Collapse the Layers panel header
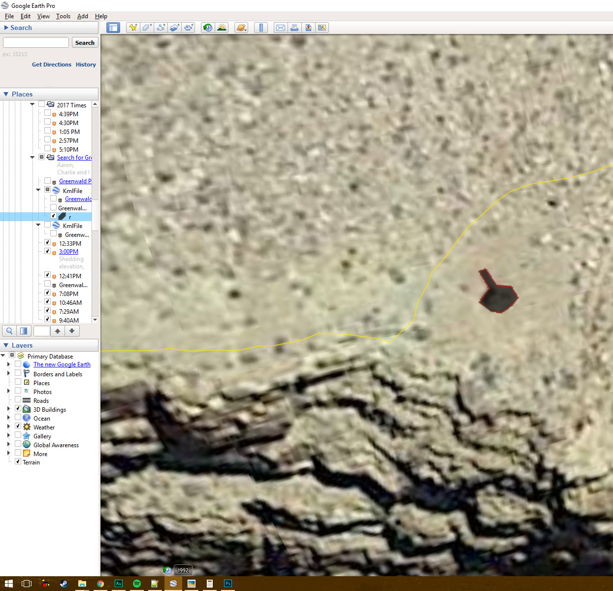The image size is (613, 591). pos(49,345)
